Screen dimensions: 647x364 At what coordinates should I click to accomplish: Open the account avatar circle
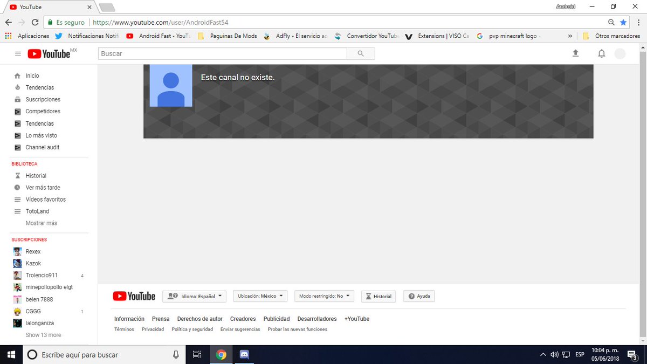coord(620,53)
